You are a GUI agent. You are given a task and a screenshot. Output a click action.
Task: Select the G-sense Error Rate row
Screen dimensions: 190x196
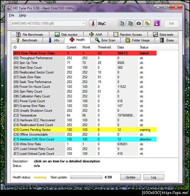coord(85,106)
